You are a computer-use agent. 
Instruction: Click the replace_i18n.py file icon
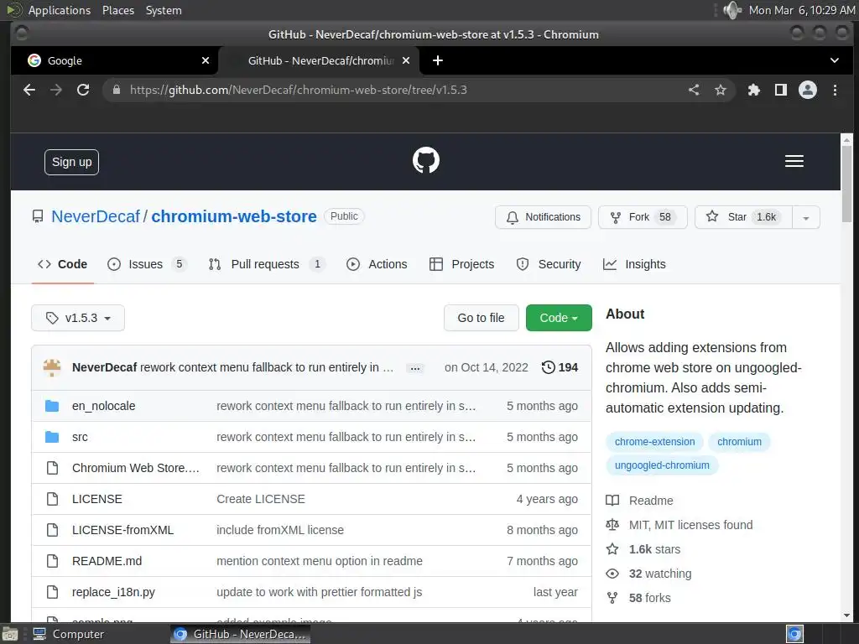pos(52,592)
